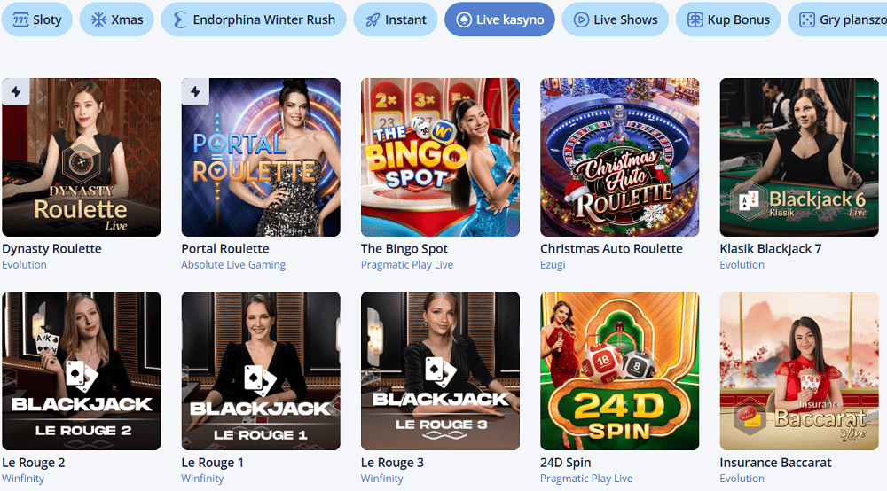Click lightning badge on Portal Roulette
The image size is (887, 491).
(x=195, y=91)
